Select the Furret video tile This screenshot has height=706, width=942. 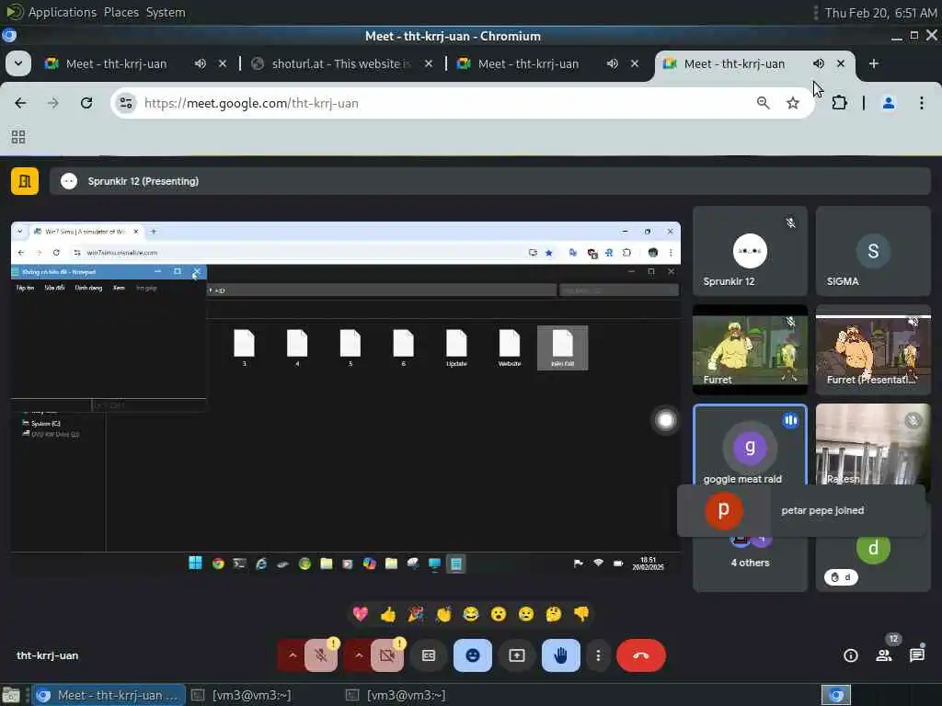[x=750, y=349]
